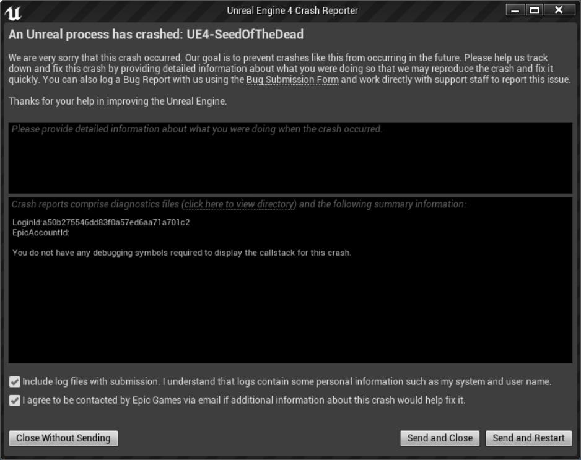
Task: Click the Send and Restart button
Action: point(528,438)
